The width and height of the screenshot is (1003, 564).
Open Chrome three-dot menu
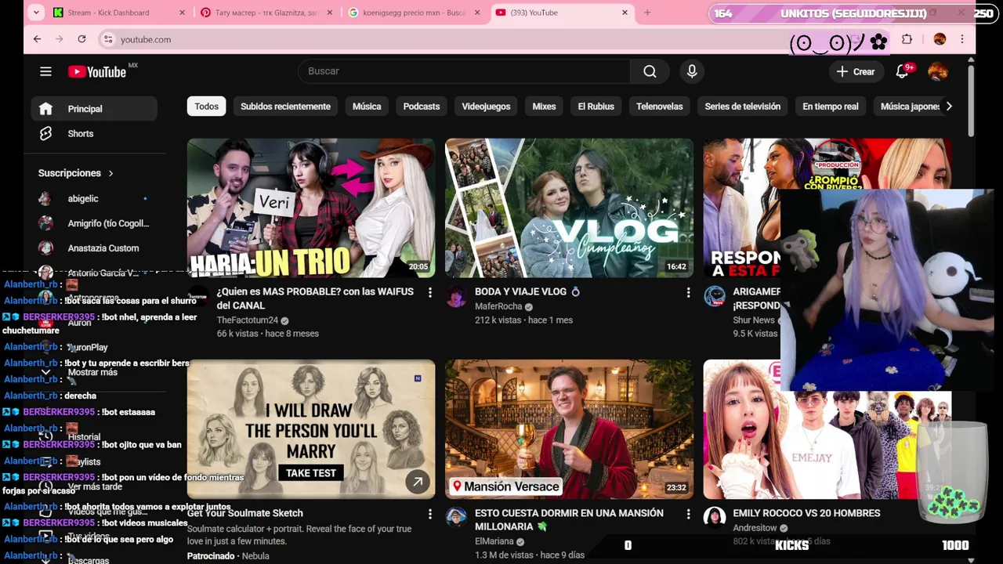(962, 39)
